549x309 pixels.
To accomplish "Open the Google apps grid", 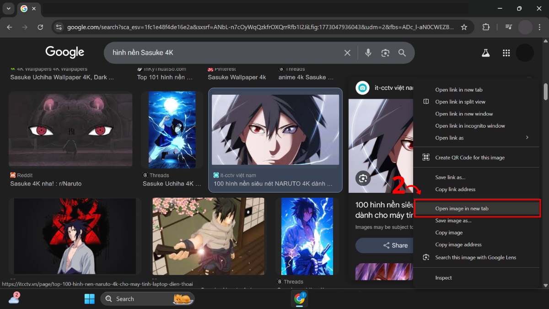I will point(506,53).
